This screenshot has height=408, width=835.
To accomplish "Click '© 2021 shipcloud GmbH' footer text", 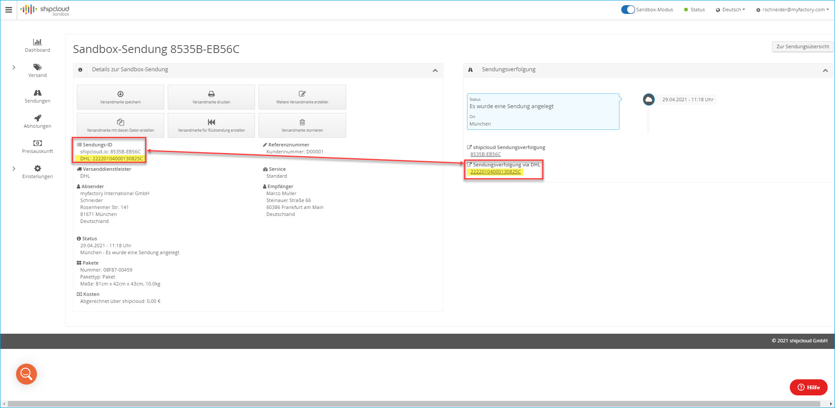I will tap(799, 341).
